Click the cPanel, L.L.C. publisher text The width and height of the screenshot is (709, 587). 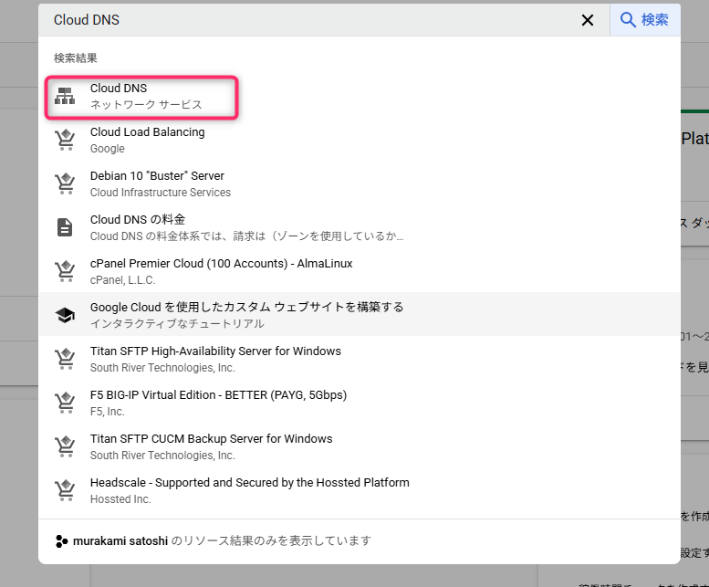click(x=122, y=280)
